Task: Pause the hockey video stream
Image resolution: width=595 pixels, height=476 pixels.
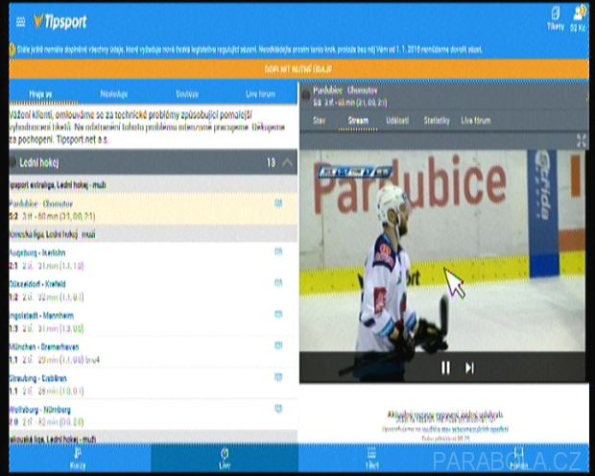Action: coord(445,368)
